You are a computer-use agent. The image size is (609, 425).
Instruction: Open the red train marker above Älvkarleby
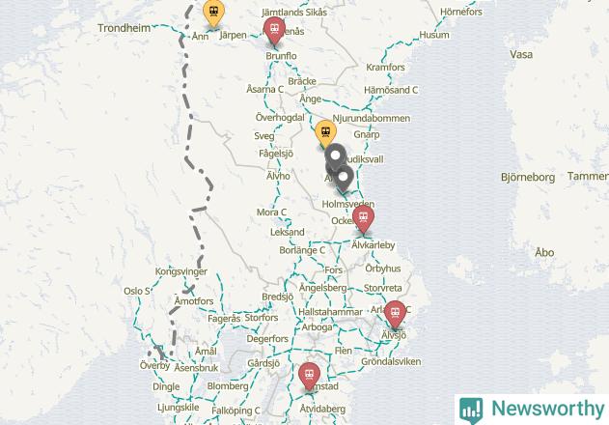pos(363,219)
